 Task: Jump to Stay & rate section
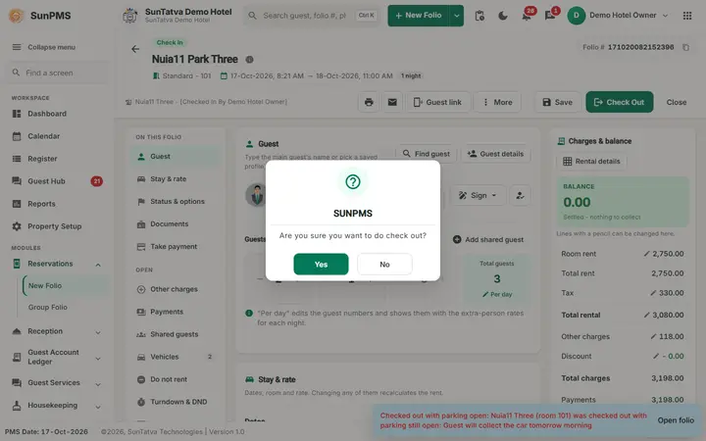click(176, 179)
